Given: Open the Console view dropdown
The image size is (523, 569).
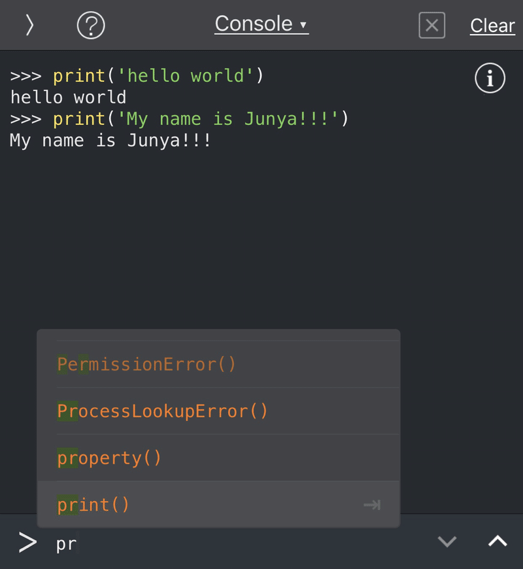Looking at the screenshot, I should pos(261,24).
